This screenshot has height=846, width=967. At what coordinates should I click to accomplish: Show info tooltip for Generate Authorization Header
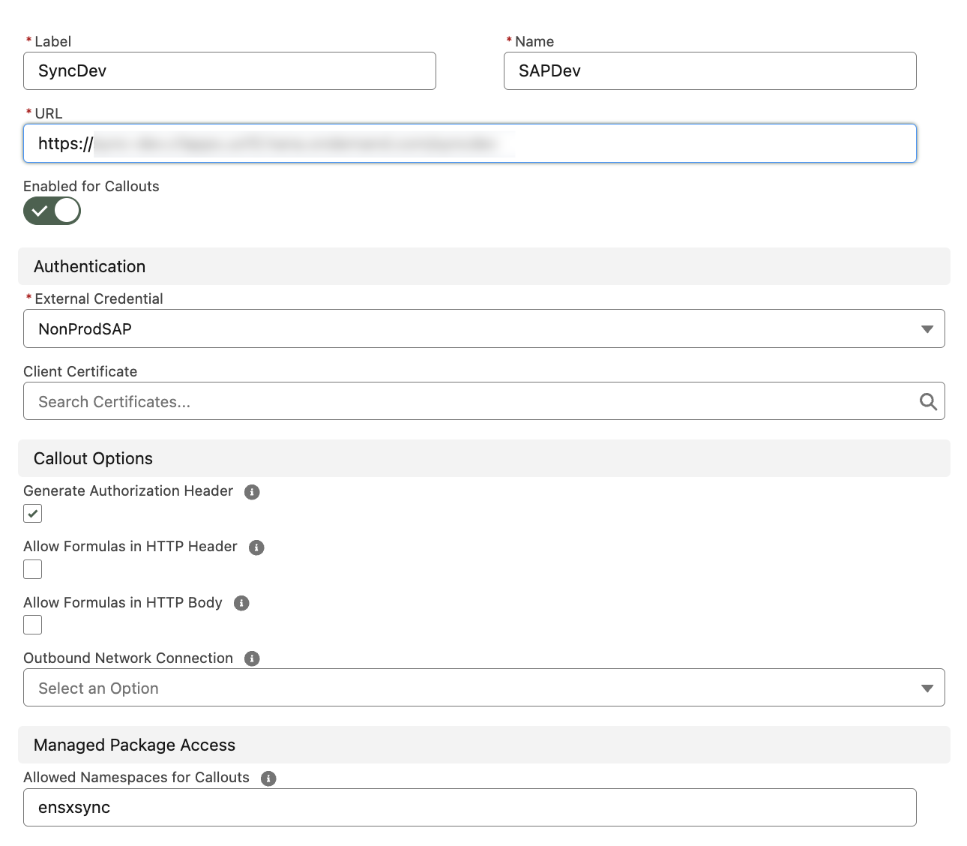tap(252, 492)
